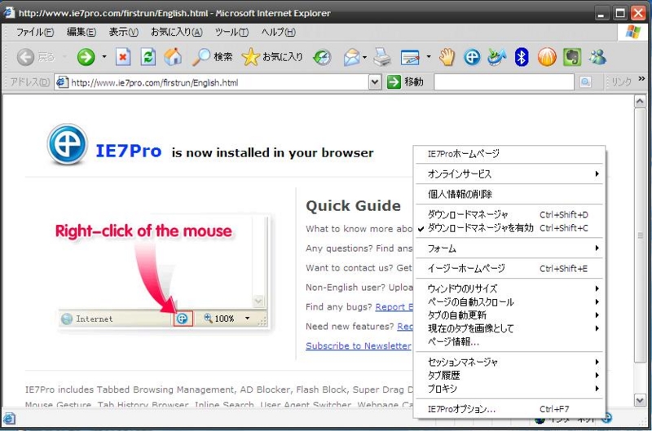Expand the ページの自動スクロール submenu
The width and height of the screenshot is (652, 431).
pos(509,301)
